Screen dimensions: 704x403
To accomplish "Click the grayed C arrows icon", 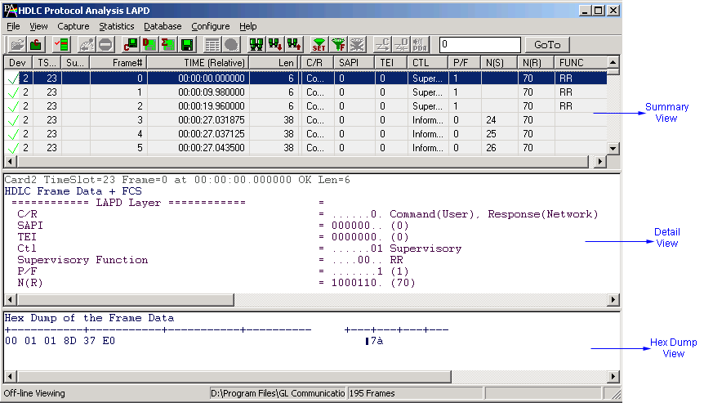I will tap(382, 45).
